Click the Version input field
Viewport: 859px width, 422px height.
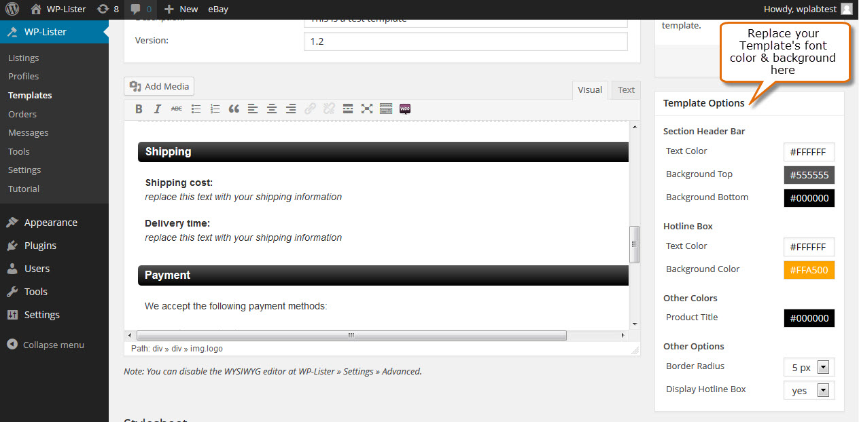tap(466, 41)
